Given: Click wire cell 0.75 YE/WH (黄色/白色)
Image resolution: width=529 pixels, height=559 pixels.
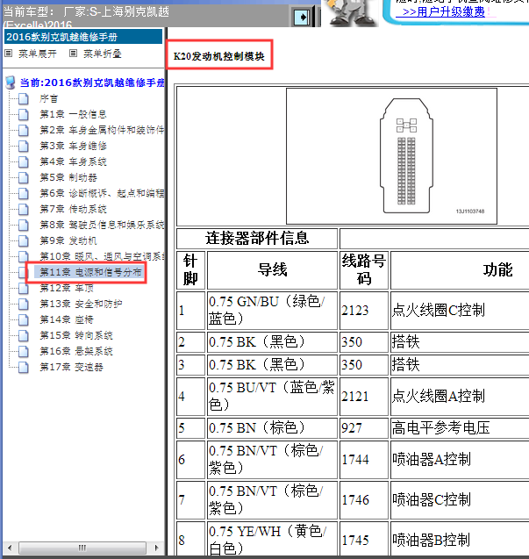Looking at the screenshot, I should click(272, 540).
